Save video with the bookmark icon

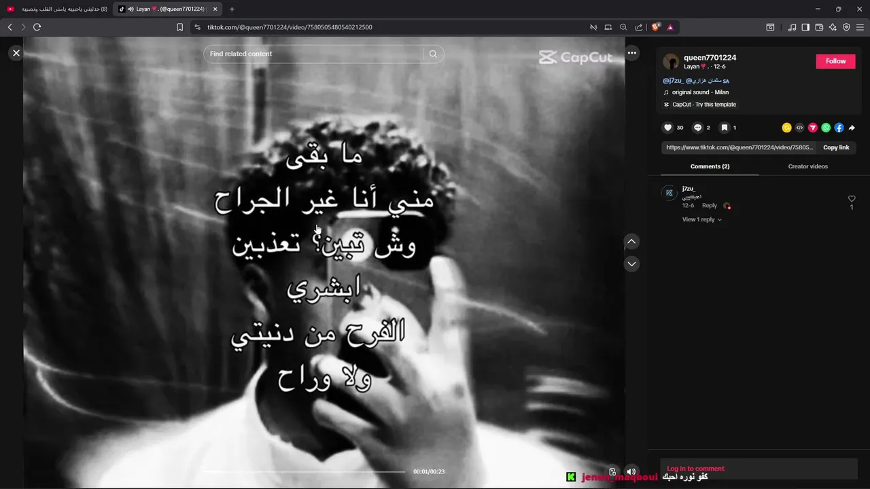[x=725, y=128]
